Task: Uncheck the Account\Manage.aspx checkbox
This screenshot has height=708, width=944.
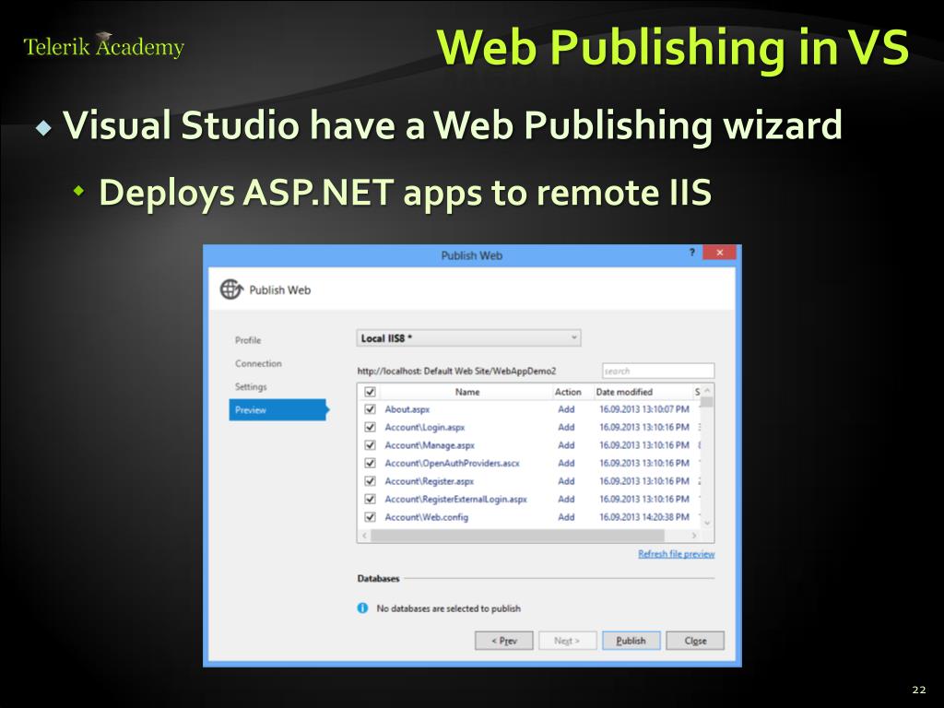Action: [x=371, y=445]
